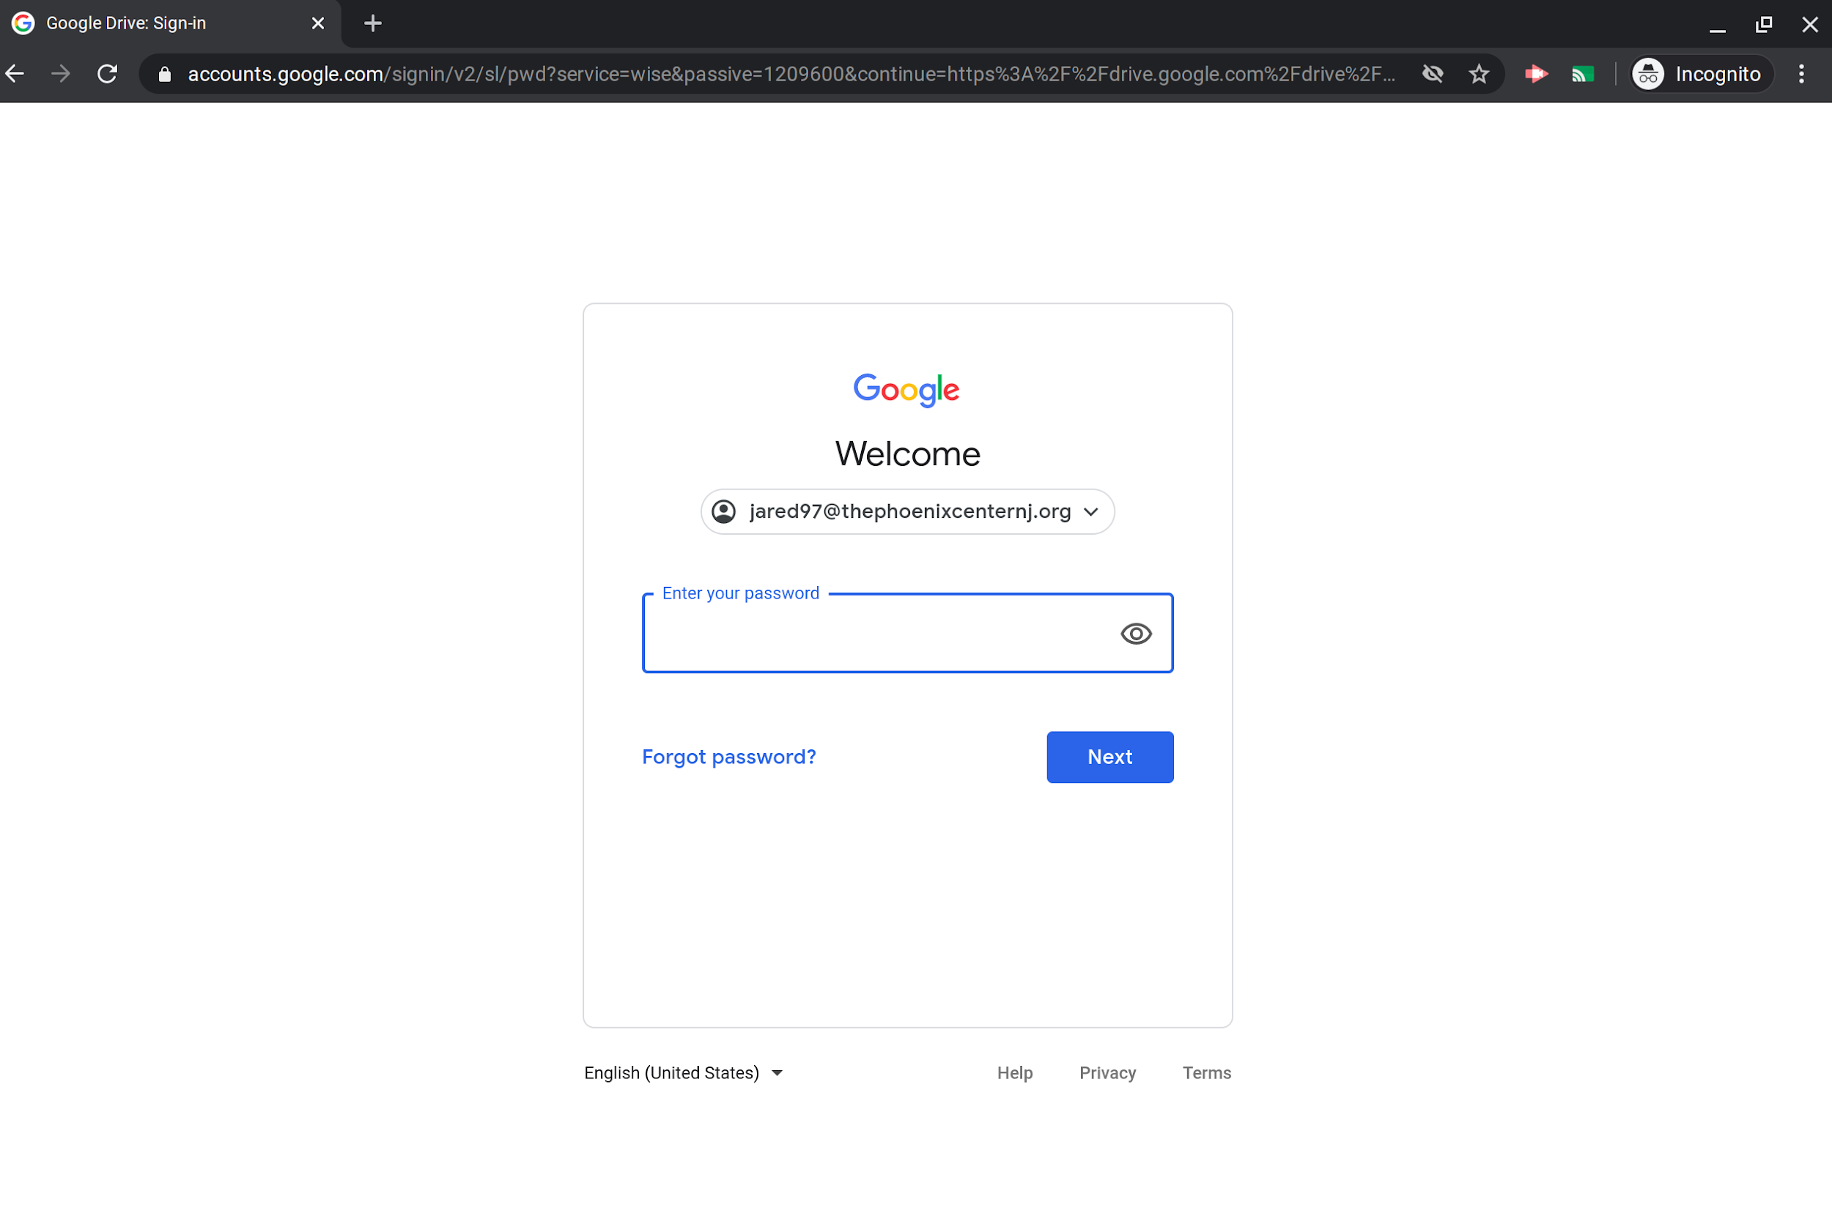Click the Privacy link at bottom

[1108, 1072]
